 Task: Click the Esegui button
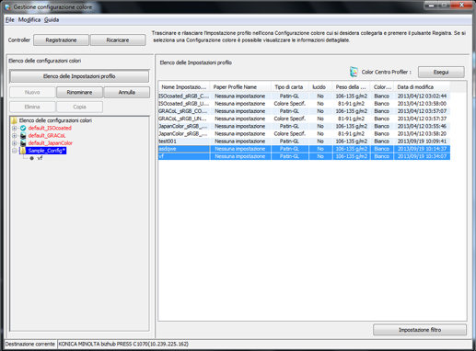coord(441,73)
